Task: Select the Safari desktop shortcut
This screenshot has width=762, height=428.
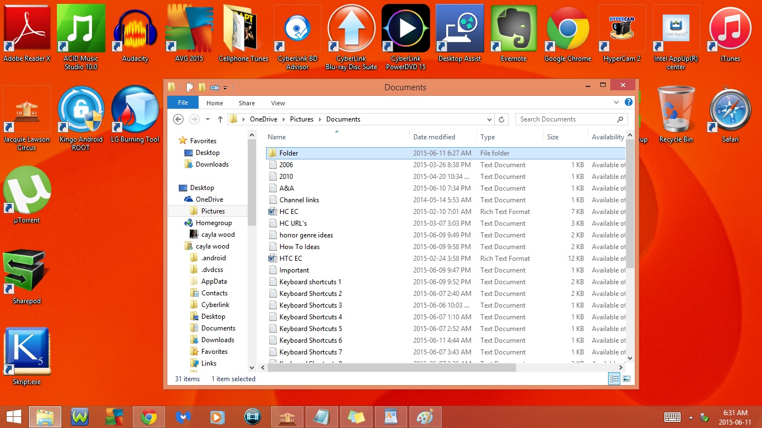Action: [x=730, y=114]
